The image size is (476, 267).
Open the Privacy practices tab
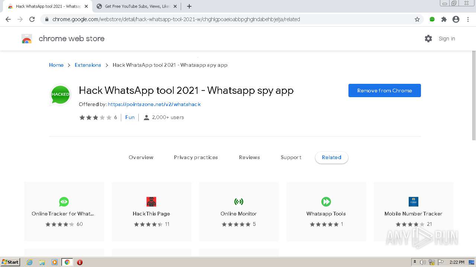[x=196, y=158]
